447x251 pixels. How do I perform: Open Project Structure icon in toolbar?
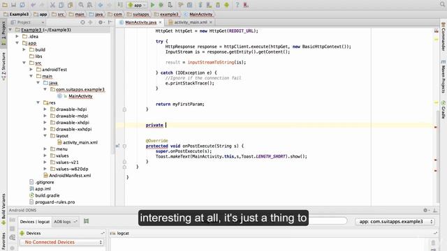pos(189,5)
